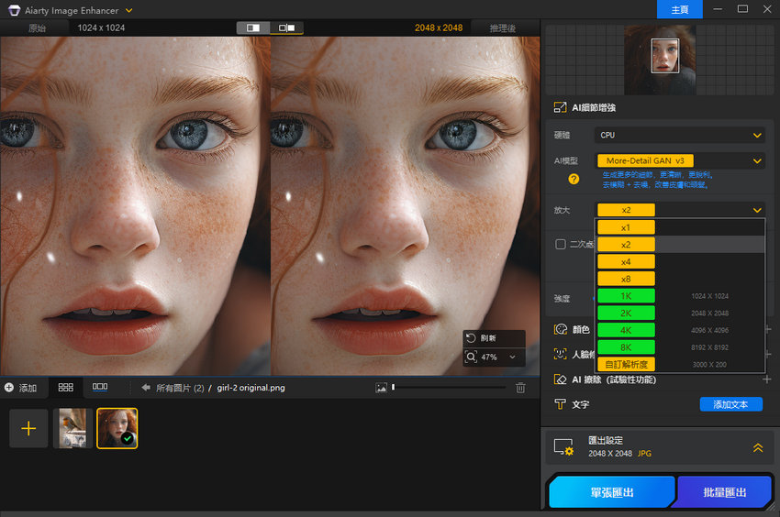The image size is (780, 517).
Task: Switch to the split-slider compare view icon
Action: click(253, 27)
